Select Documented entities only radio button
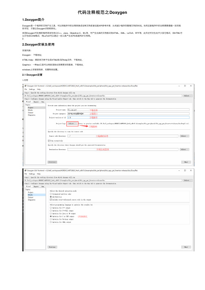Image resolution: width=205 pixels, height=290 pixels. pyautogui.click(x=51, y=194)
